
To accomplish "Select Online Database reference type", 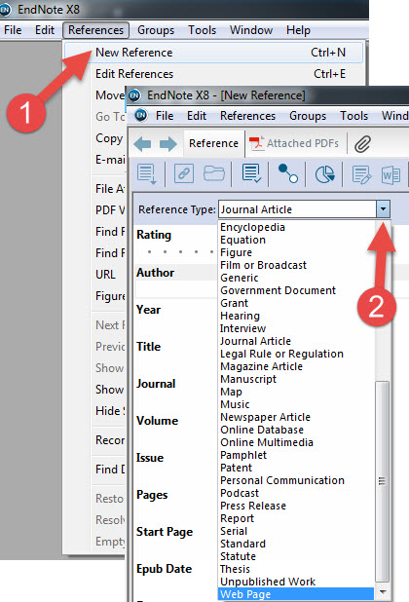I will coord(262,430).
